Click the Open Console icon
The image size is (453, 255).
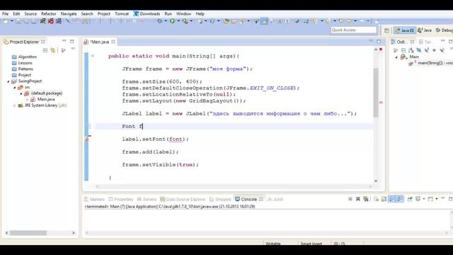point(430,199)
